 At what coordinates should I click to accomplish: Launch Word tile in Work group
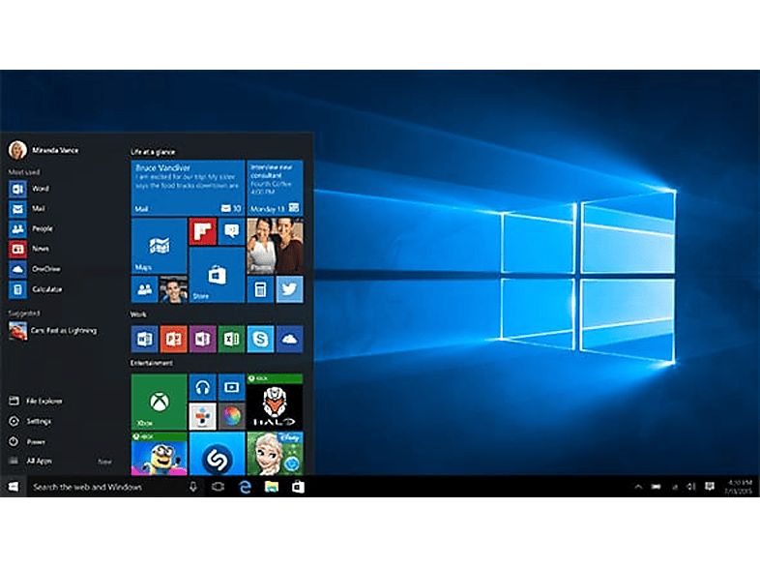click(144, 339)
